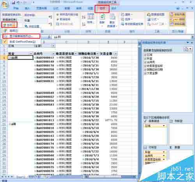This screenshot has width=195, height=182.
Task: Toggle the 科室 field checkbox
Action: 145,58
